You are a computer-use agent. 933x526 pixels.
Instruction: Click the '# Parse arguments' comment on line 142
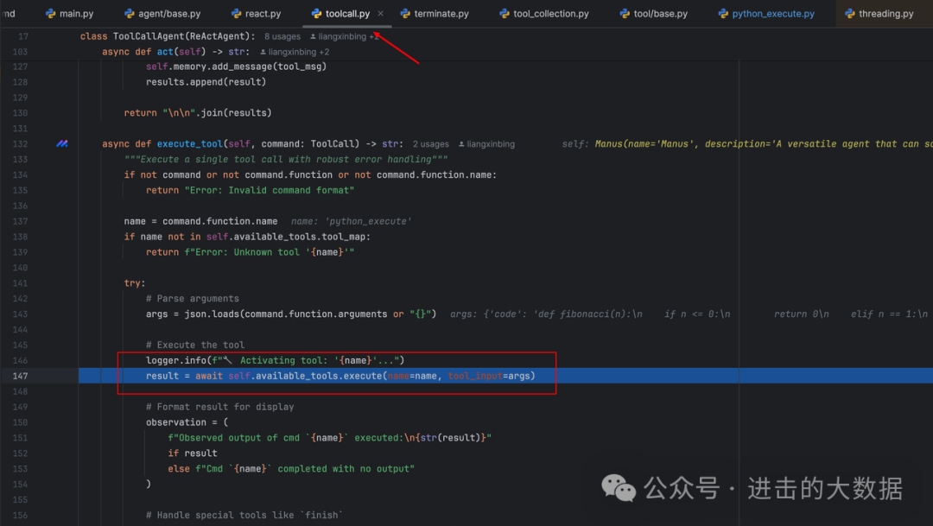(192, 298)
